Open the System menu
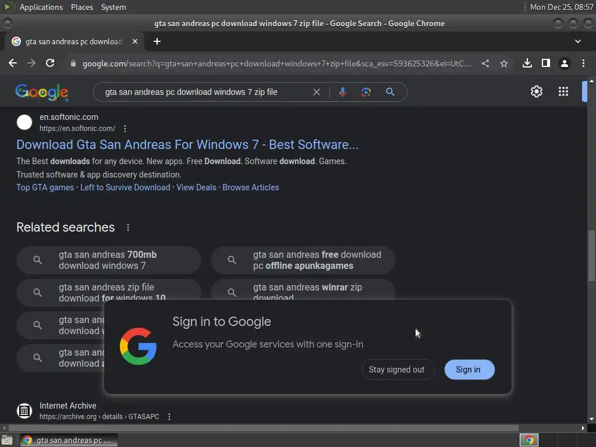This screenshot has height=447, width=596. point(113,7)
